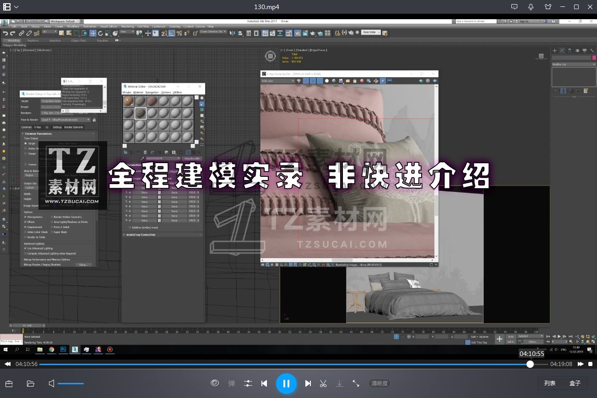Image resolution: width=597 pixels, height=398 pixels.
Task: Open the Utilities menu in Material Editor
Action: (177, 93)
